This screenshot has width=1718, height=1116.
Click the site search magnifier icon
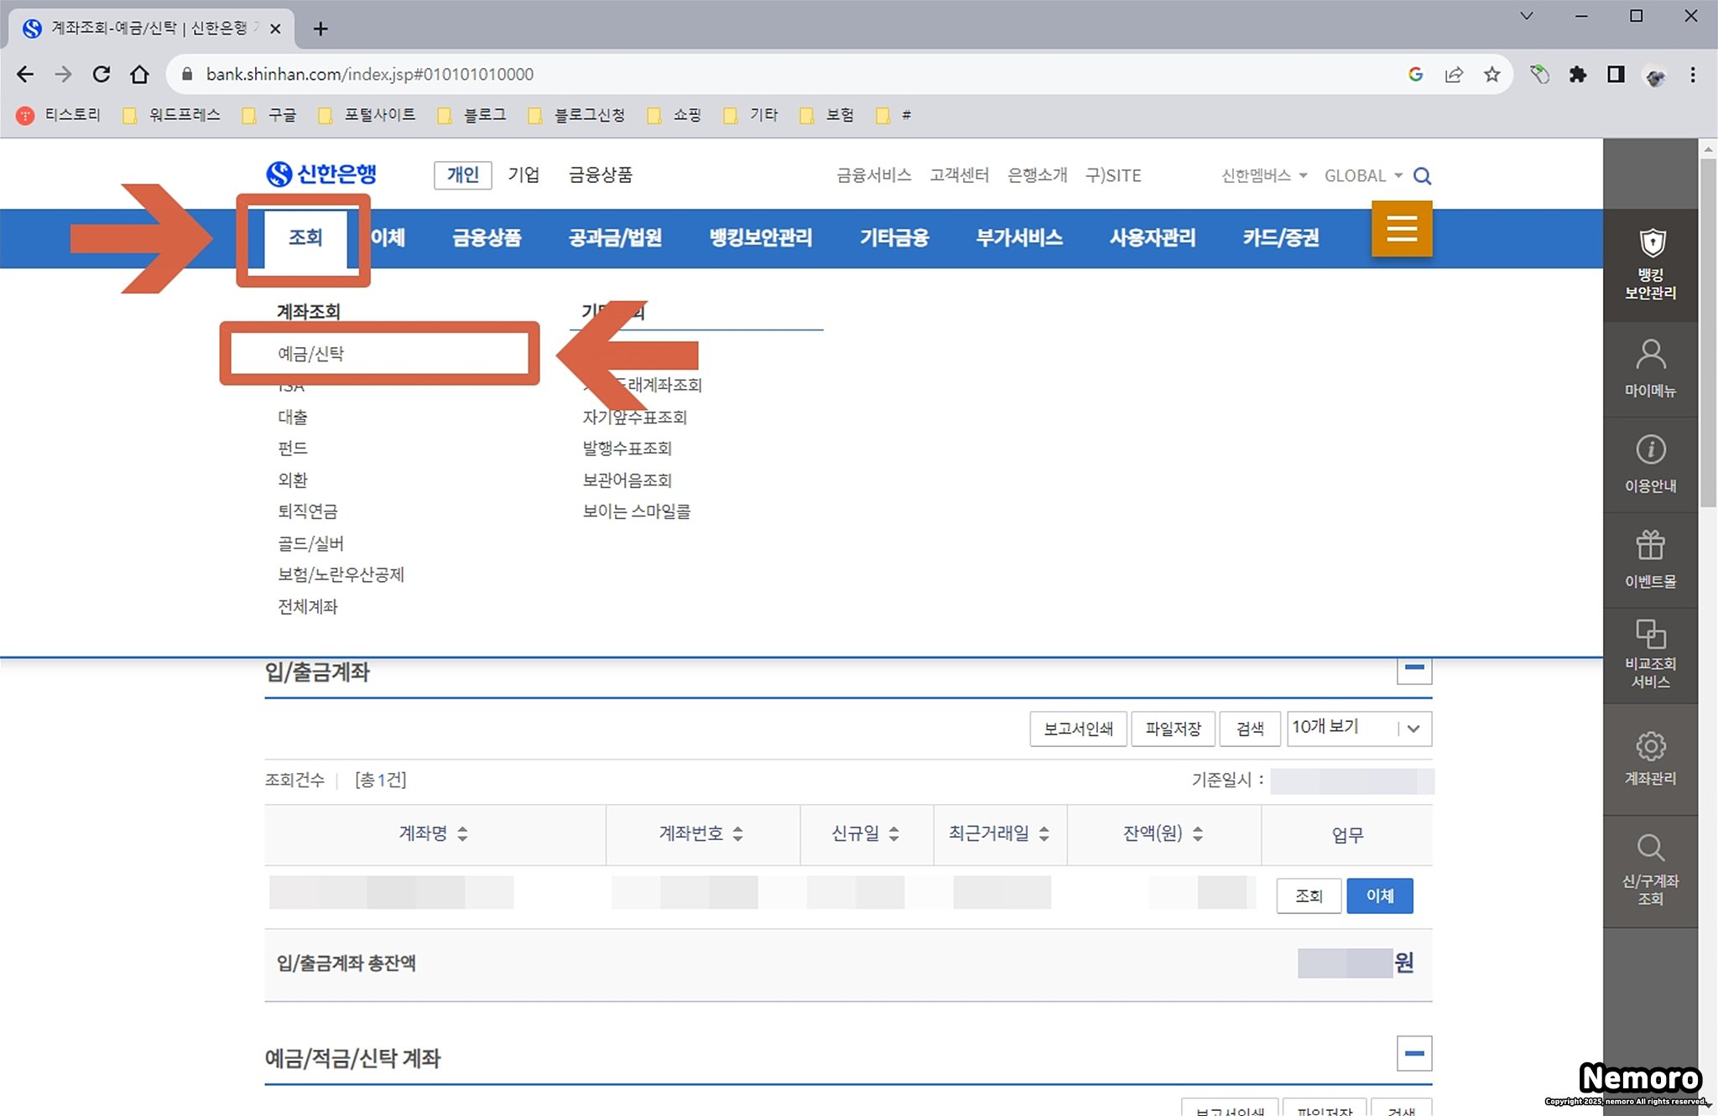click(x=1422, y=176)
